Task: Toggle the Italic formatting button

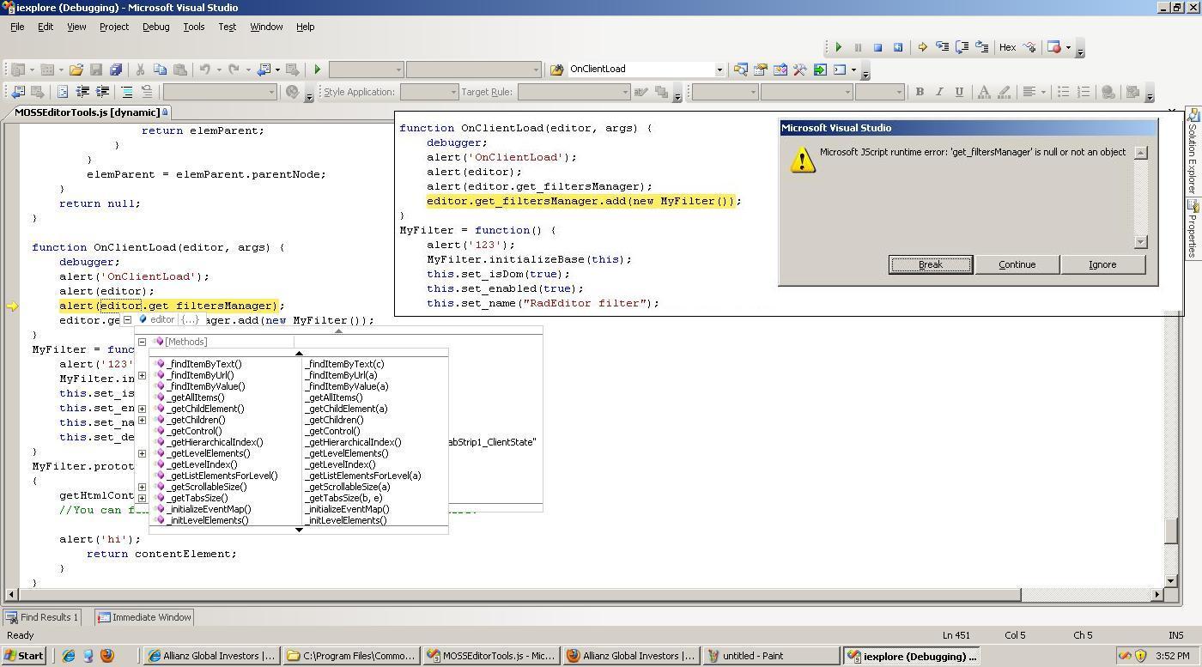Action: point(939,92)
